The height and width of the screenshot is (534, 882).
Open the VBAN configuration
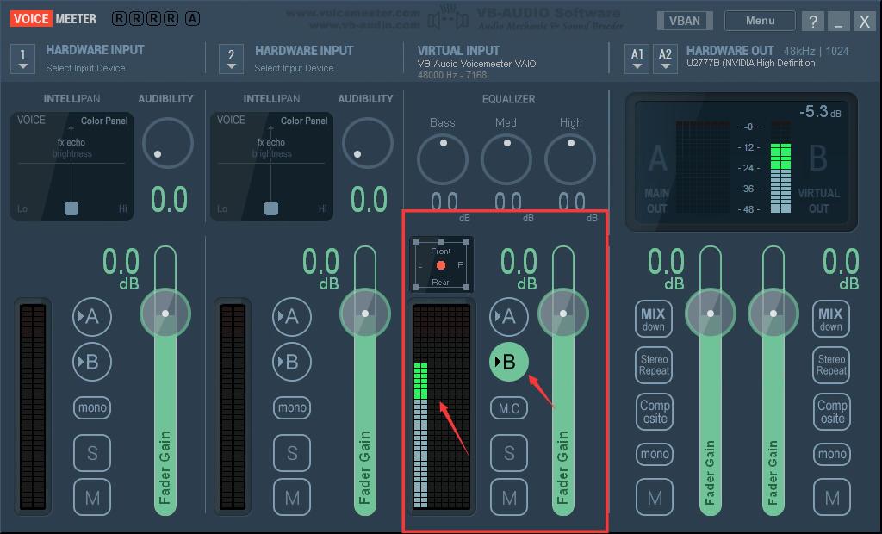tap(685, 21)
